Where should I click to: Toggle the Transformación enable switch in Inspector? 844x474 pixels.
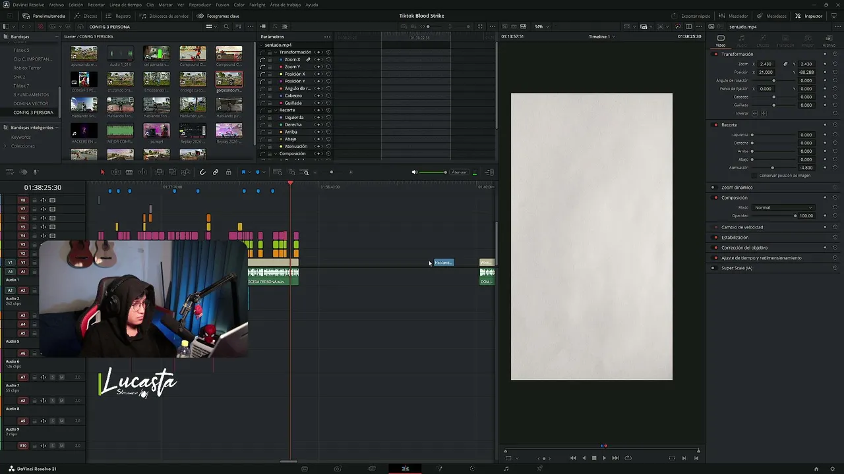(715, 54)
